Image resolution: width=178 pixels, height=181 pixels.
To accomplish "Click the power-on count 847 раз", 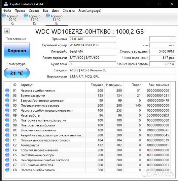I will (162, 58).
